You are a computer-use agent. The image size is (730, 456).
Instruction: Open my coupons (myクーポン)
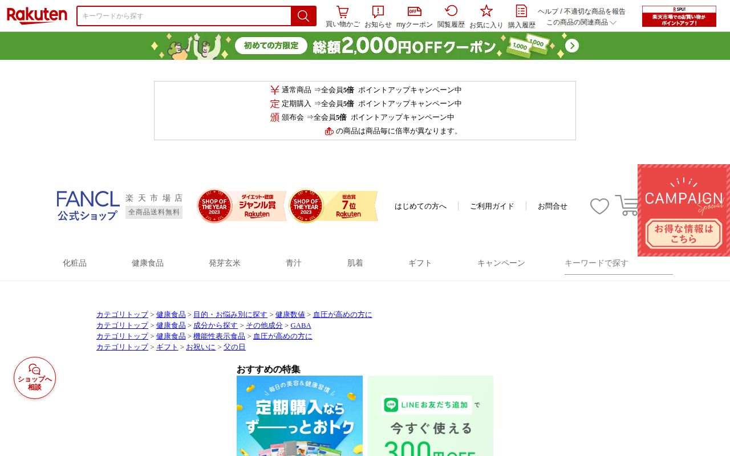pos(415,17)
